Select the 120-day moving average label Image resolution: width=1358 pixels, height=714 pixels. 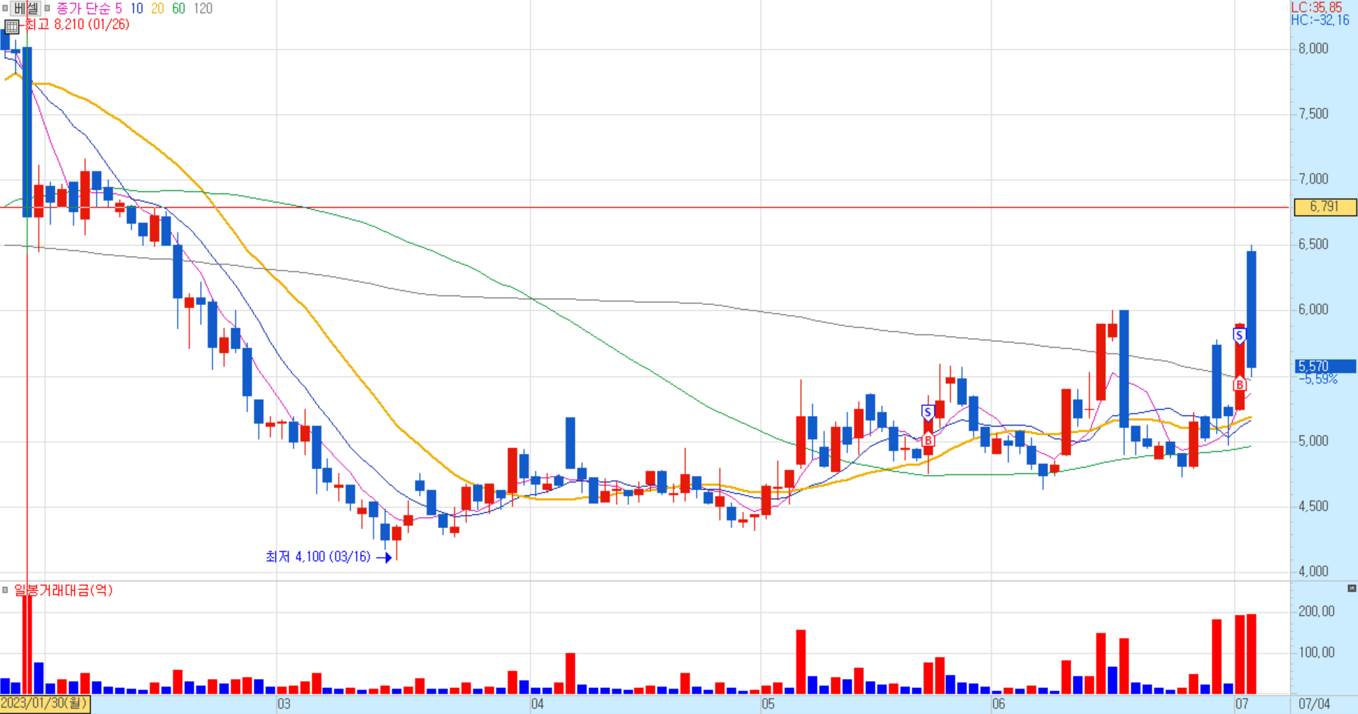tap(203, 8)
